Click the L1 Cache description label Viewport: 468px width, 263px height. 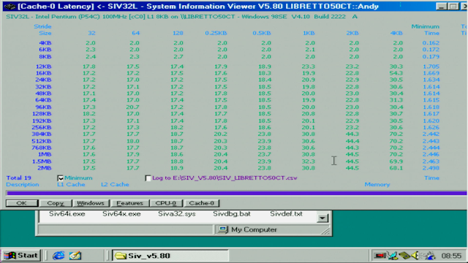coord(71,185)
